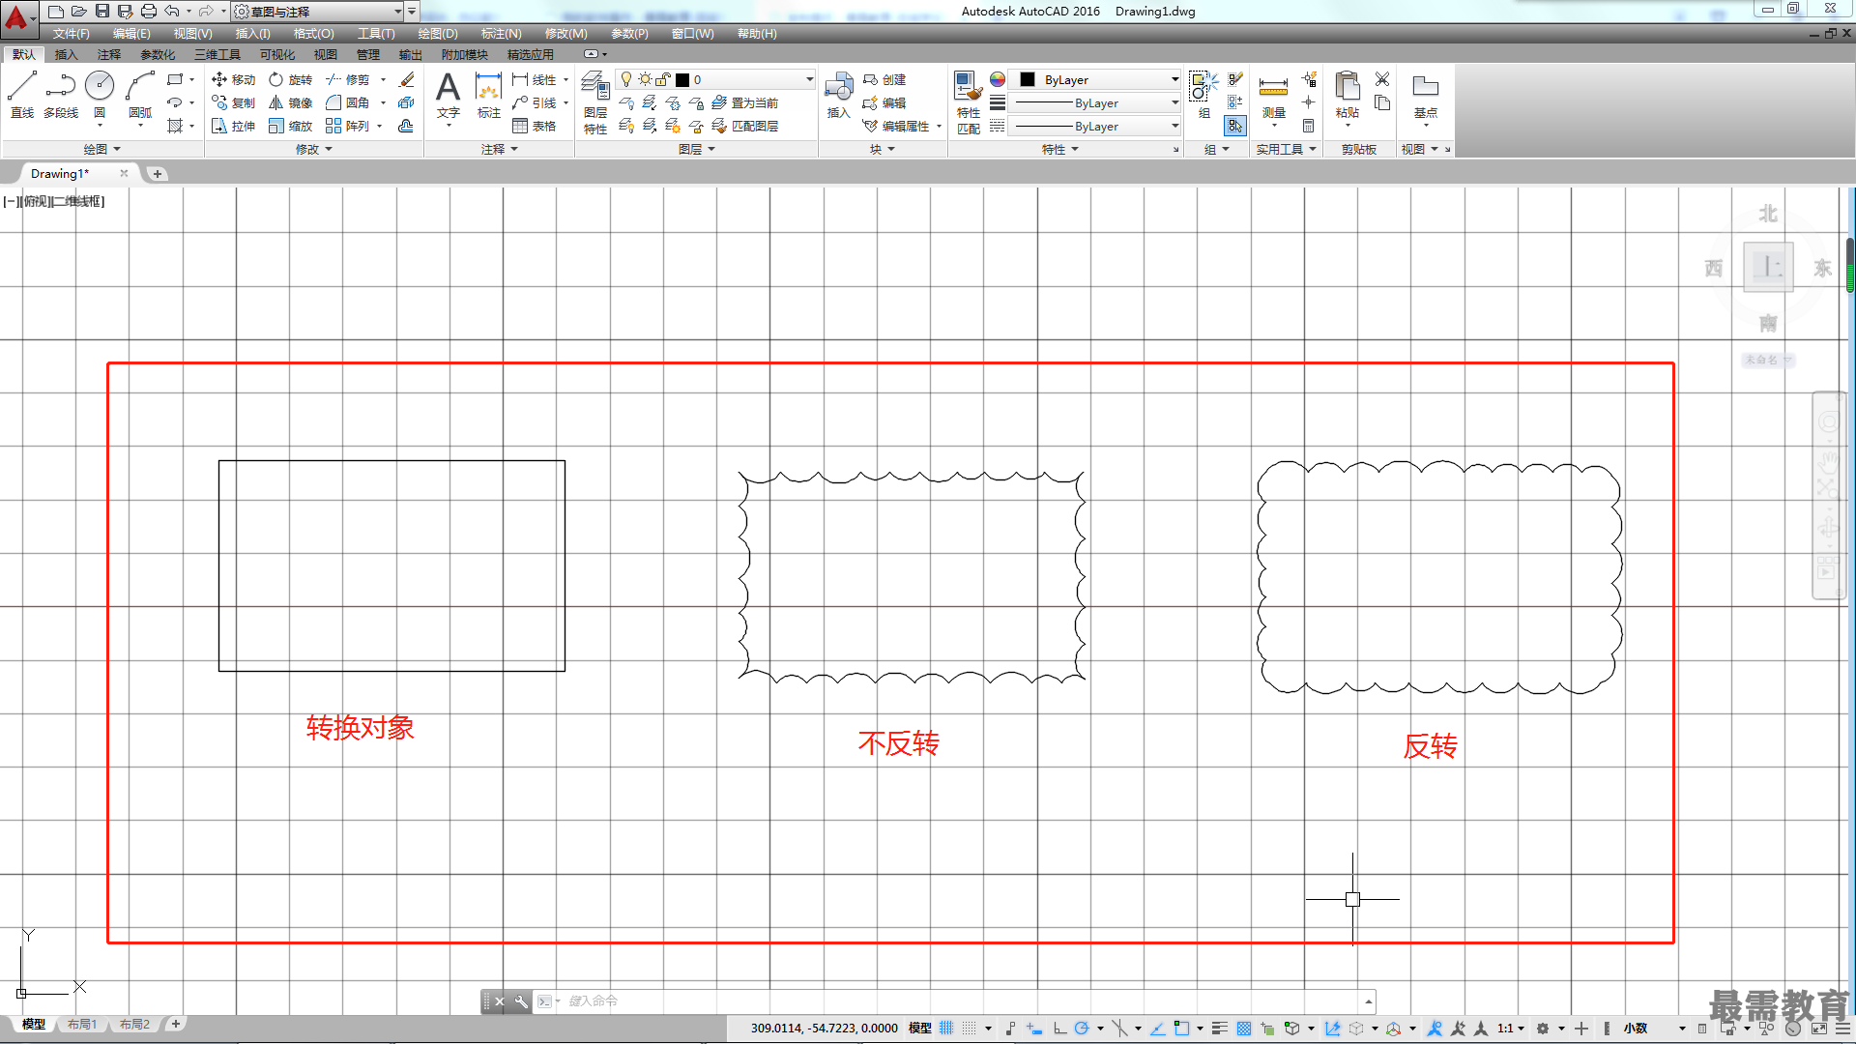Click the 线性 (Linear) dimension button
1856x1044 pixels.
(535, 79)
